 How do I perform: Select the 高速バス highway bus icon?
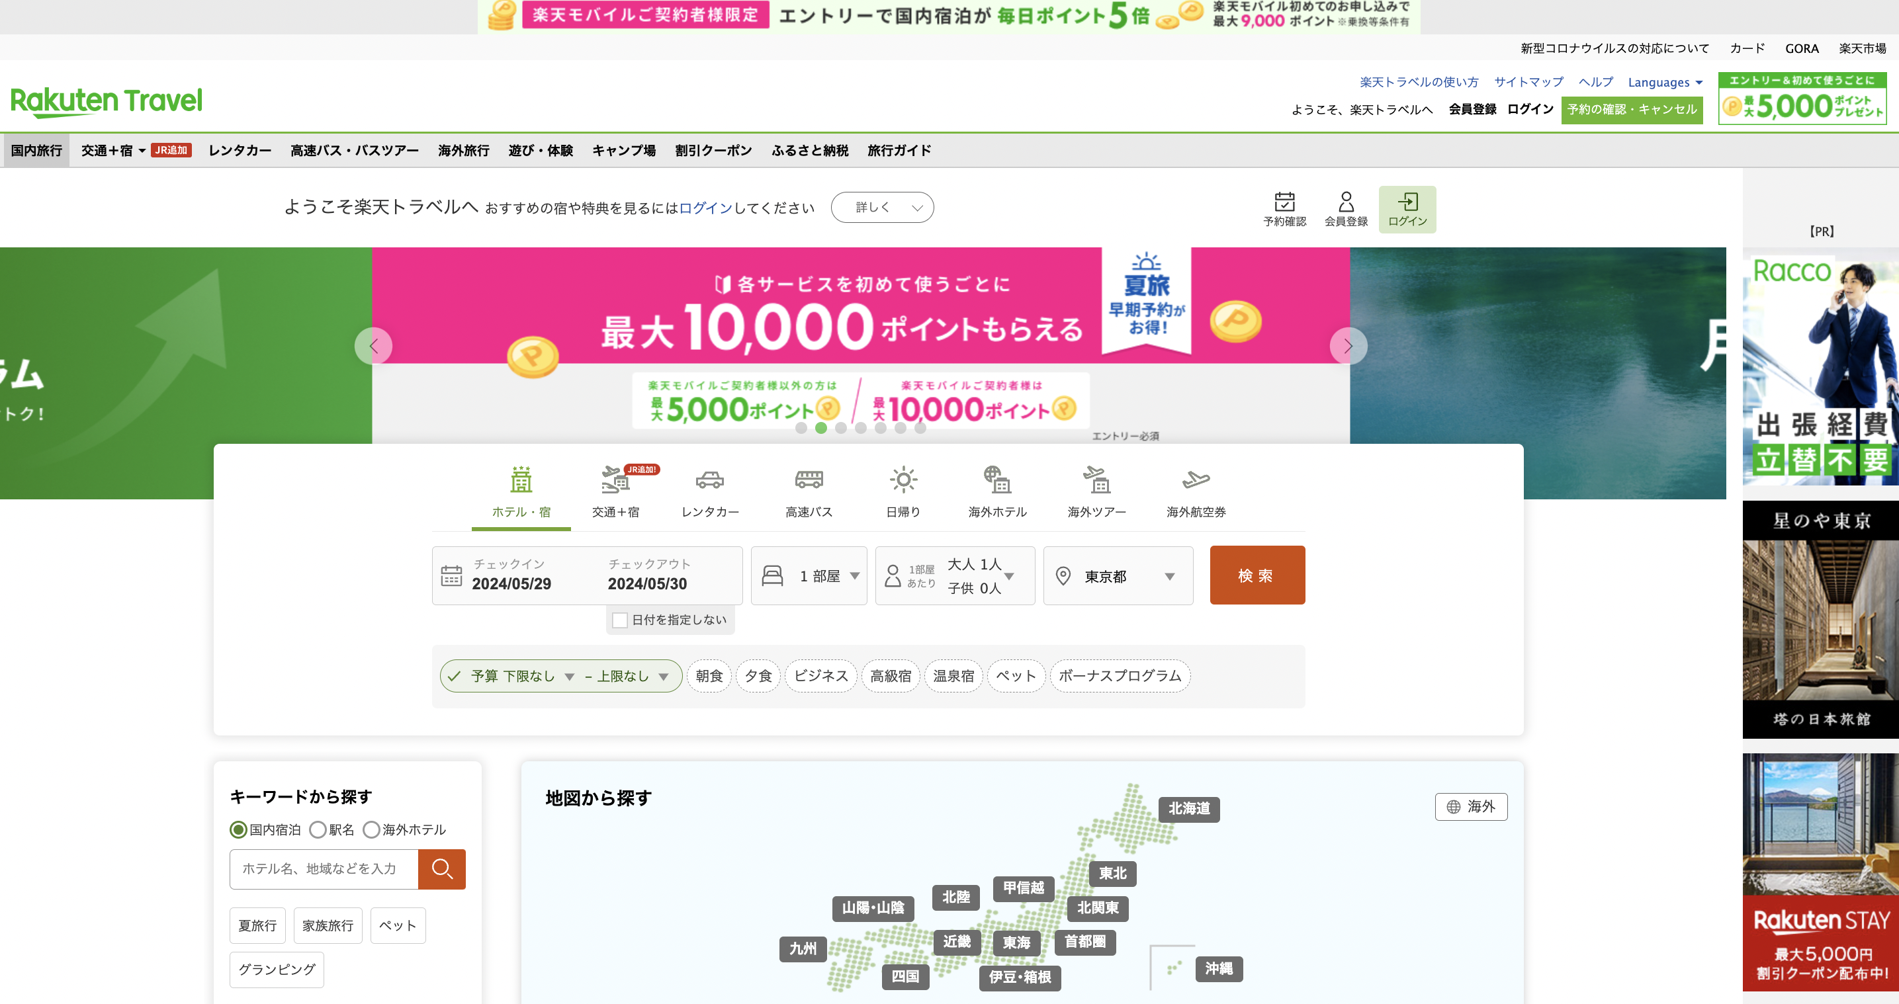809,480
